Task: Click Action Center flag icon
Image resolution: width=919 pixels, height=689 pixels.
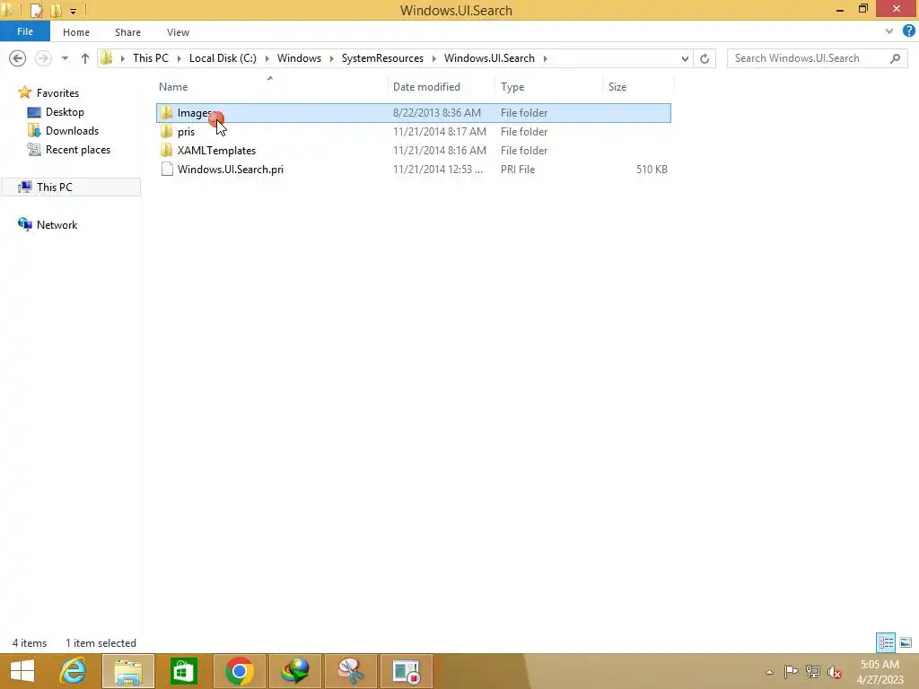Action: coord(791,671)
